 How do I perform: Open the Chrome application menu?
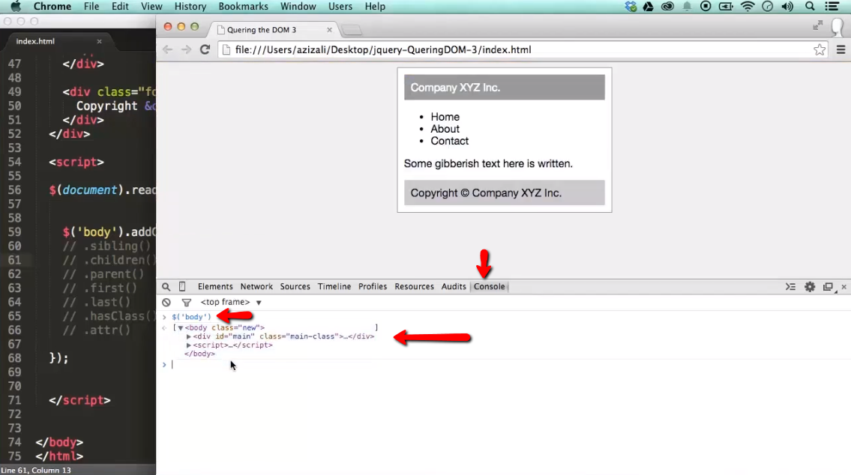[x=52, y=7]
